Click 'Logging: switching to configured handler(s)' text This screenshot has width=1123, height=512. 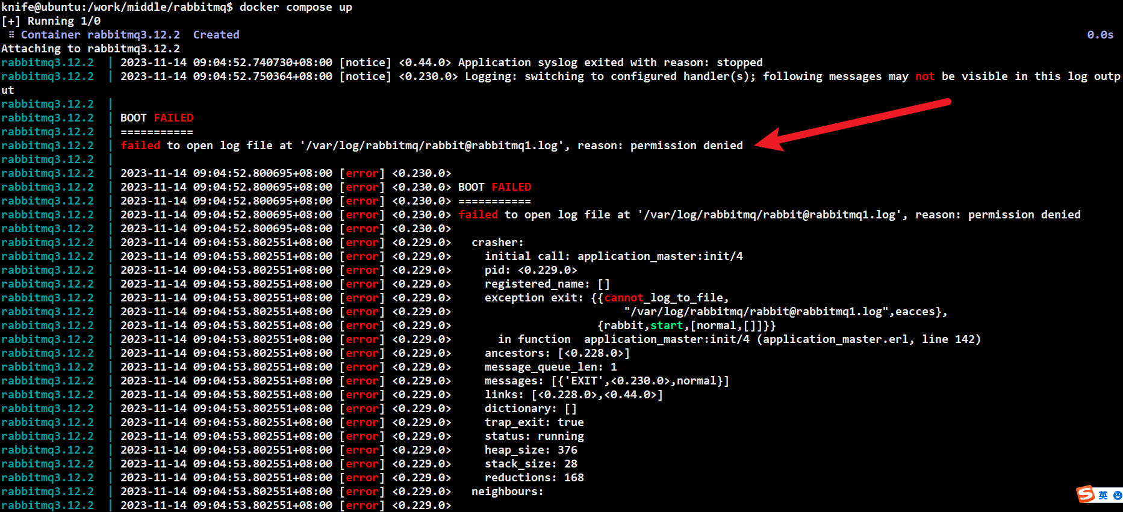tap(610, 76)
